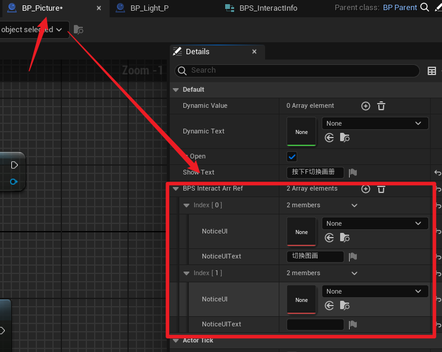Use selected asset for Index 1 NoticeUI
This screenshot has width=442, height=352.
(x=329, y=306)
